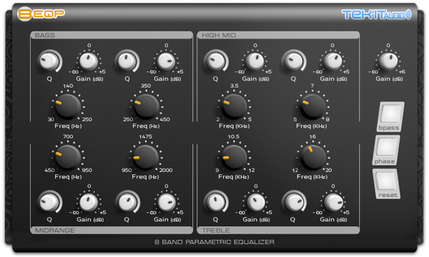Toggle the bpass bypass button

click(x=390, y=116)
